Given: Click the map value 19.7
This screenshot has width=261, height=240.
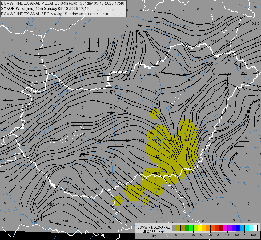Looking at the screenshot, I should click(142, 222).
